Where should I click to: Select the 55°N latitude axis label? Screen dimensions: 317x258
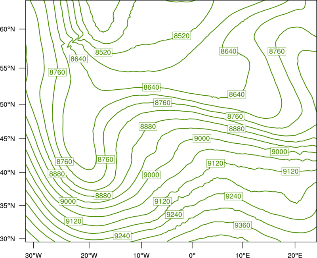click(x=8, y=68)
